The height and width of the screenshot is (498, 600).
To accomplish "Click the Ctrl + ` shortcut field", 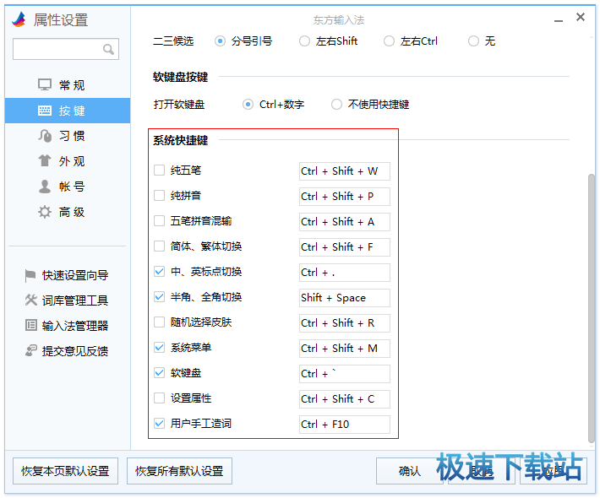I will coord(345,374).
